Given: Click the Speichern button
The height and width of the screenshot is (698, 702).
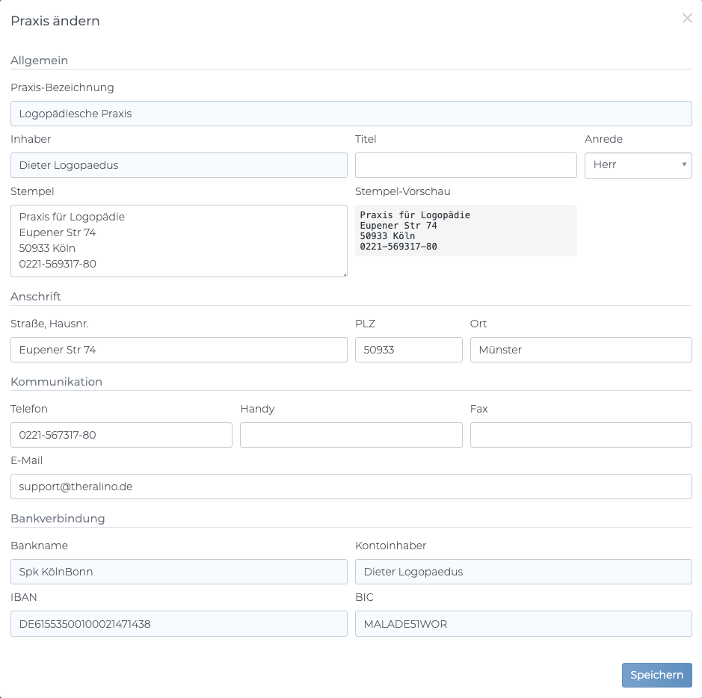Looking at the screenshot, I should click(656, 675).
